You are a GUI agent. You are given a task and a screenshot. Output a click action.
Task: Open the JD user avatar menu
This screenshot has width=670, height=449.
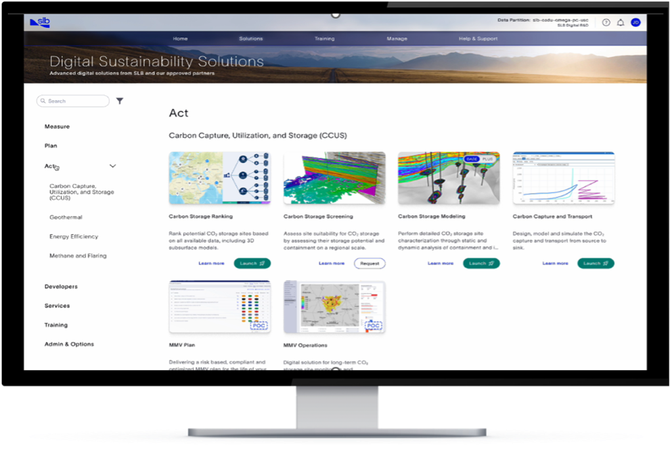pos(635,22)
